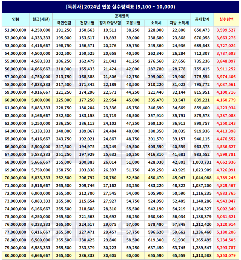Click the highlighted 80,000,000 salary cell
Viewport: 241px width, 260px height.
tap(15, 256)
